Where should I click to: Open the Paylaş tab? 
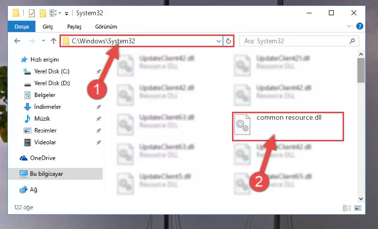[x=74, y=27]
